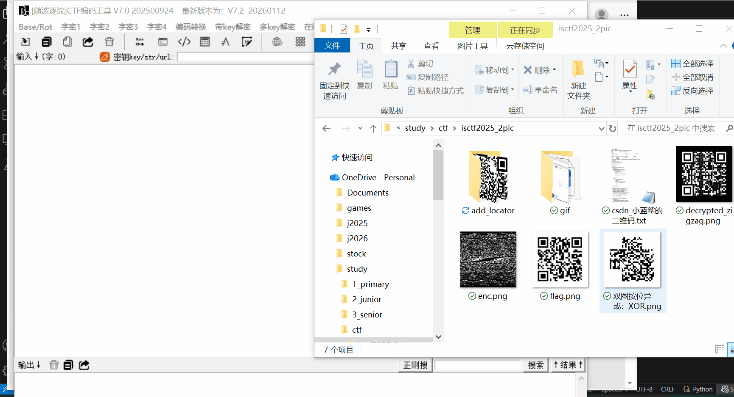The height and width of the screenshot is (397, 734).
Task: Switch to the 图片工具 ribbon tab
Action: (x=473, y=46)
